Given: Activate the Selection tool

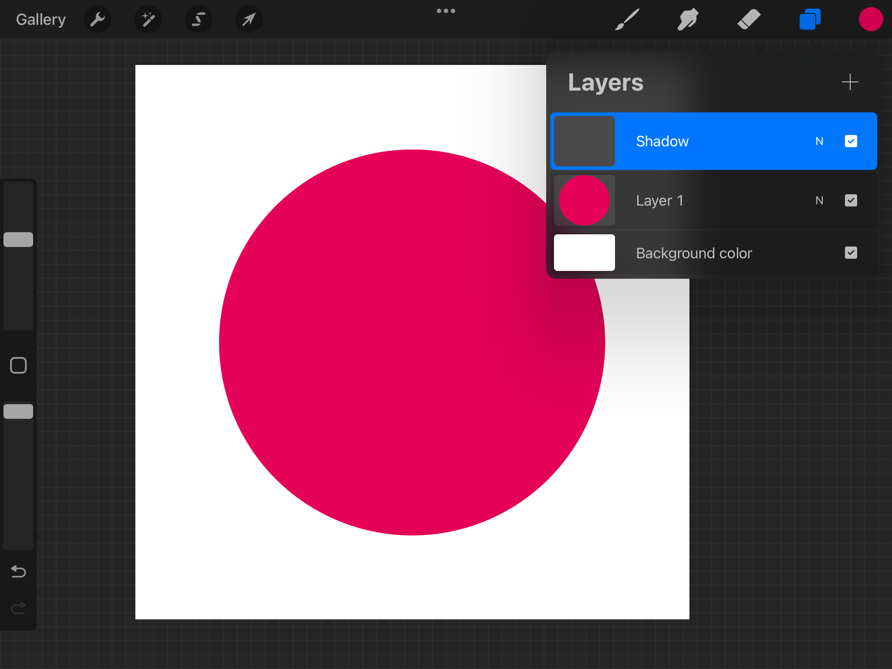Looking at the screenshot, I should coord(199,19).
